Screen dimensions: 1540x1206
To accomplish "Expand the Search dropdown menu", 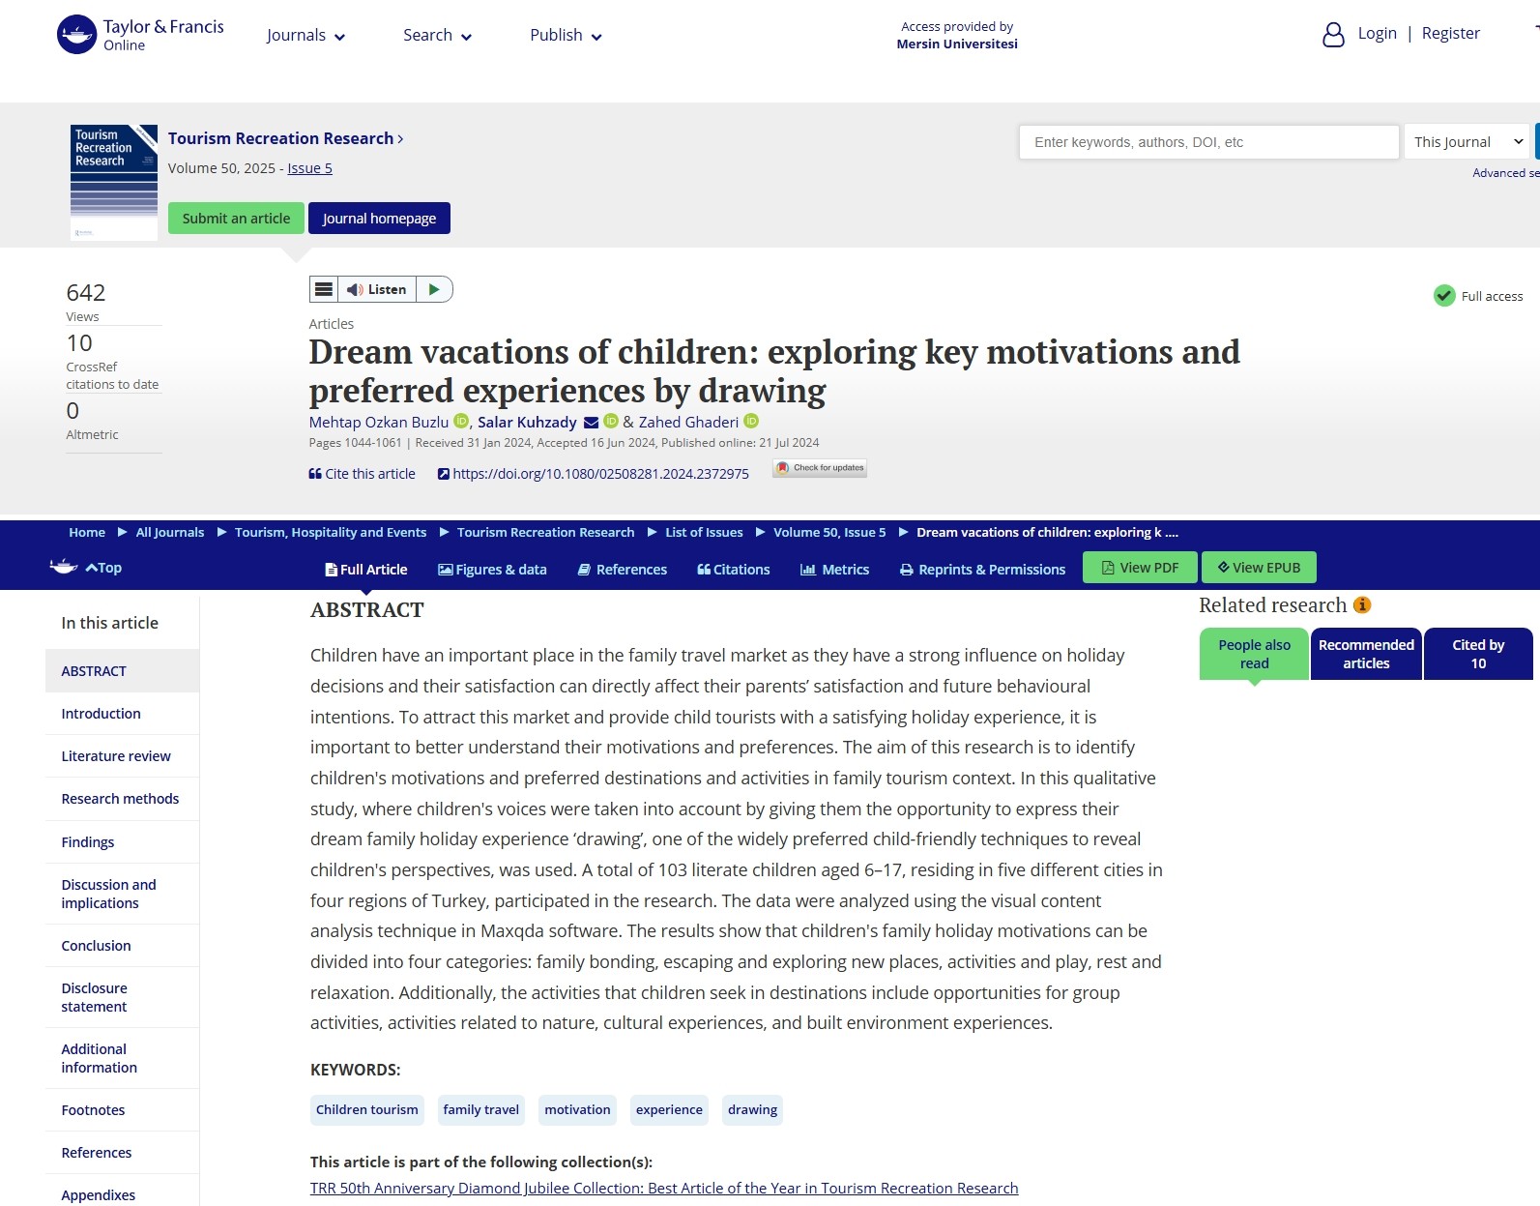I will coord(437,36).
